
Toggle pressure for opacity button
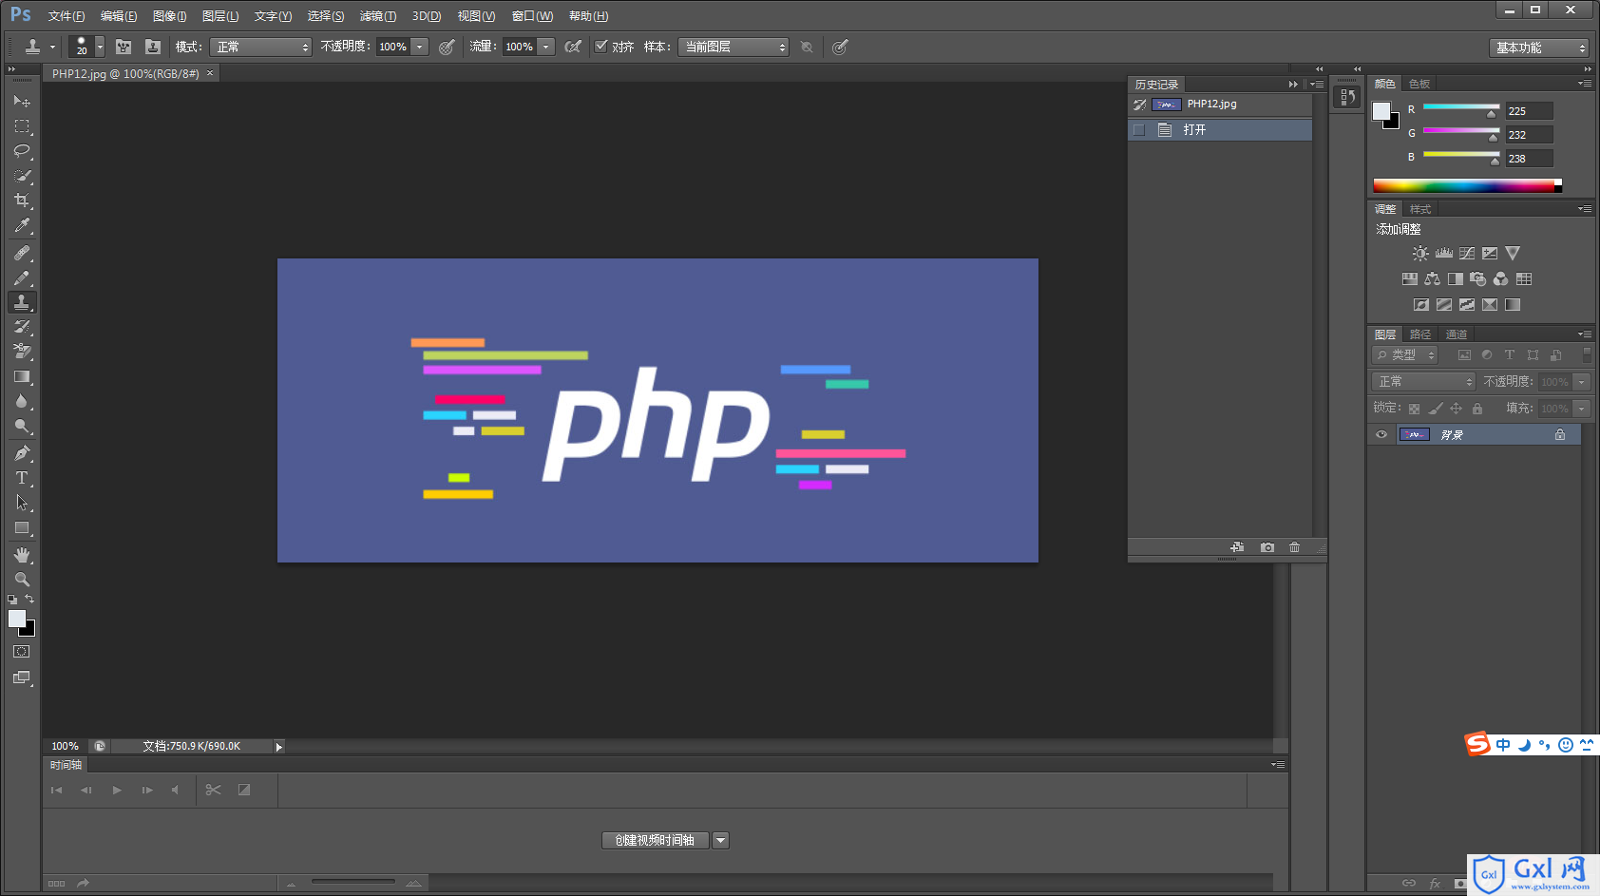pos(447,47)
